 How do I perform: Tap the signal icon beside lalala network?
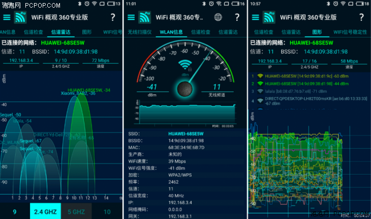(x=260, y=91)
